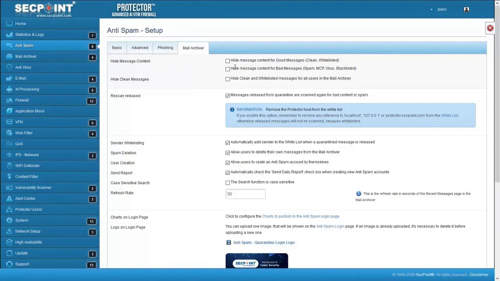Image resolution: width=500 pixels, height=281 pixels.
Task: Open Charts to publish link
Action: (x=300, y=216)
